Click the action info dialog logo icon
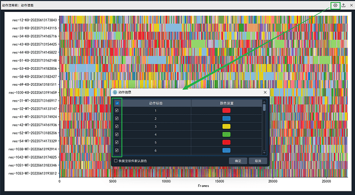 [115, 92]
